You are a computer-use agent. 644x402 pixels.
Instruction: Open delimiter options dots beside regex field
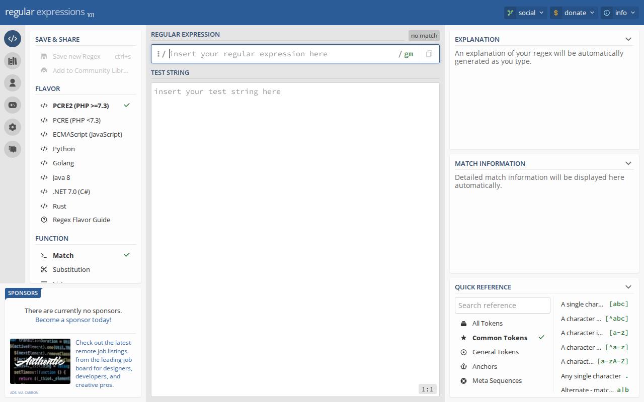[x=158, y=54]
